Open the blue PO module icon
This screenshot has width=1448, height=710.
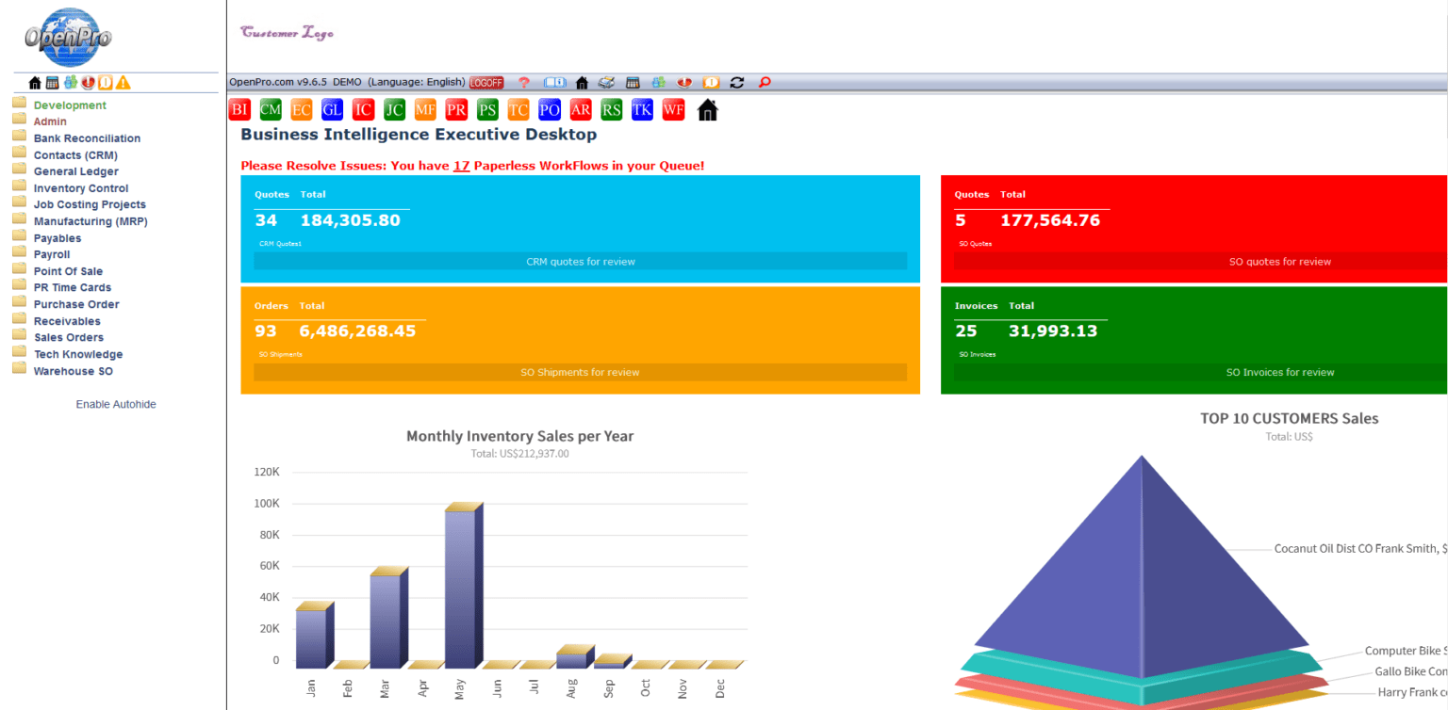point(550,110)
